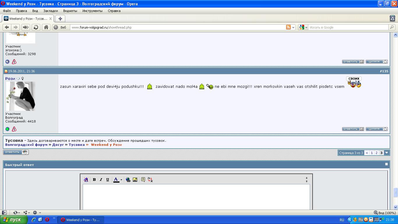Toggle the Opera side panel button
The image size is (398, 224).
[4, 213]
